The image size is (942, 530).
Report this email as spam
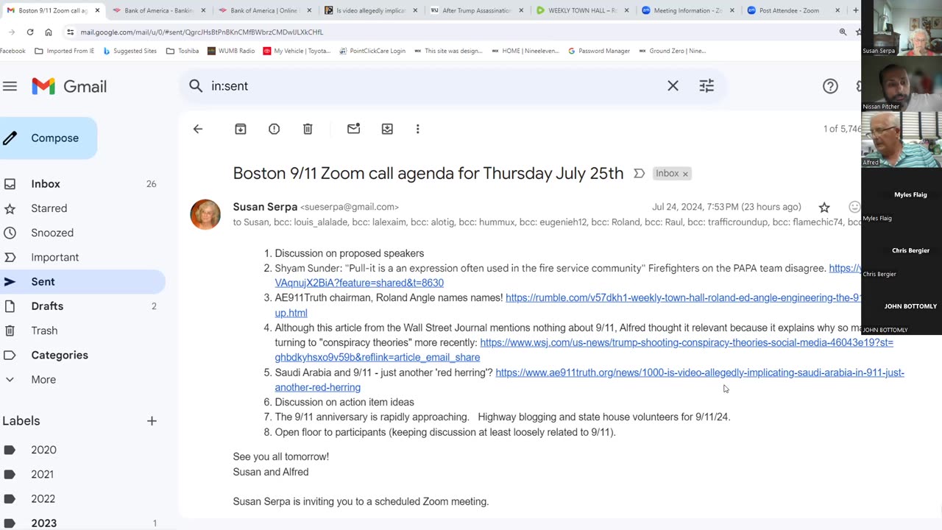[274, 129]
